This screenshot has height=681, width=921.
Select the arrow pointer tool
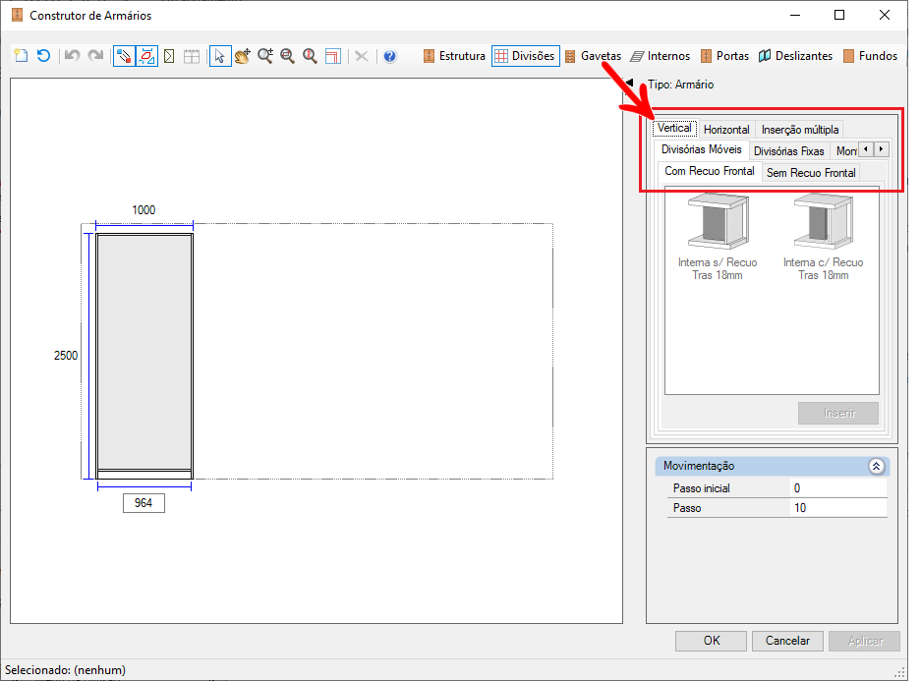point(219,56)
